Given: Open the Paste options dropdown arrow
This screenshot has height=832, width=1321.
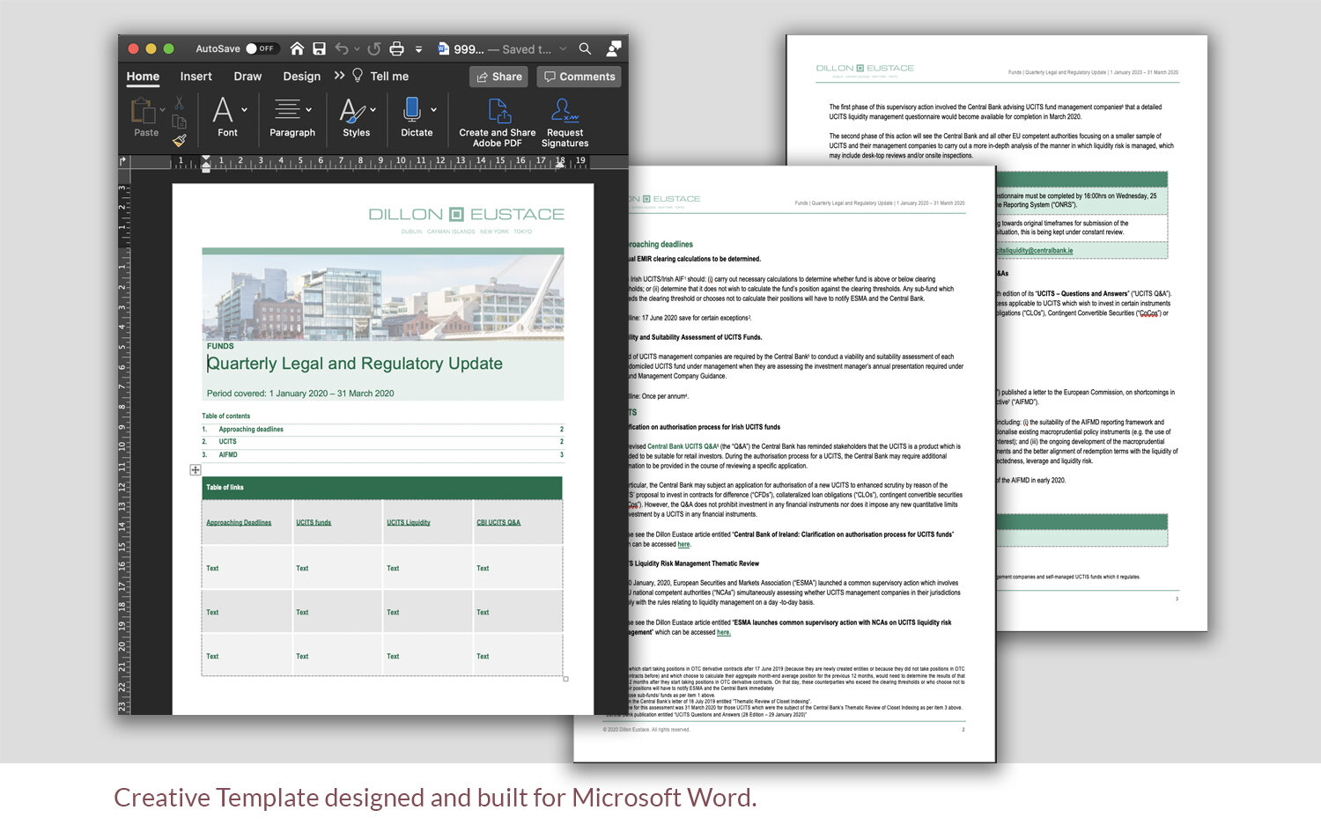Looking at the screenshot, I should (x=162, y=111).
